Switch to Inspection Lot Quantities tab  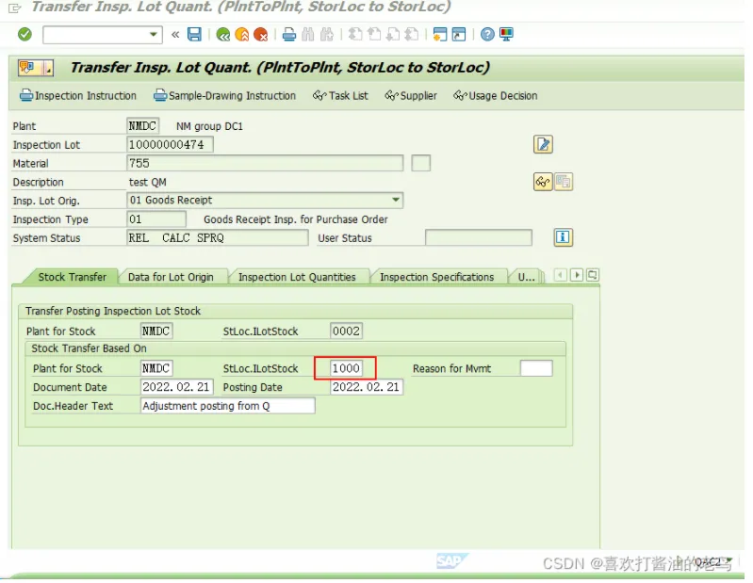click(297, 277)
